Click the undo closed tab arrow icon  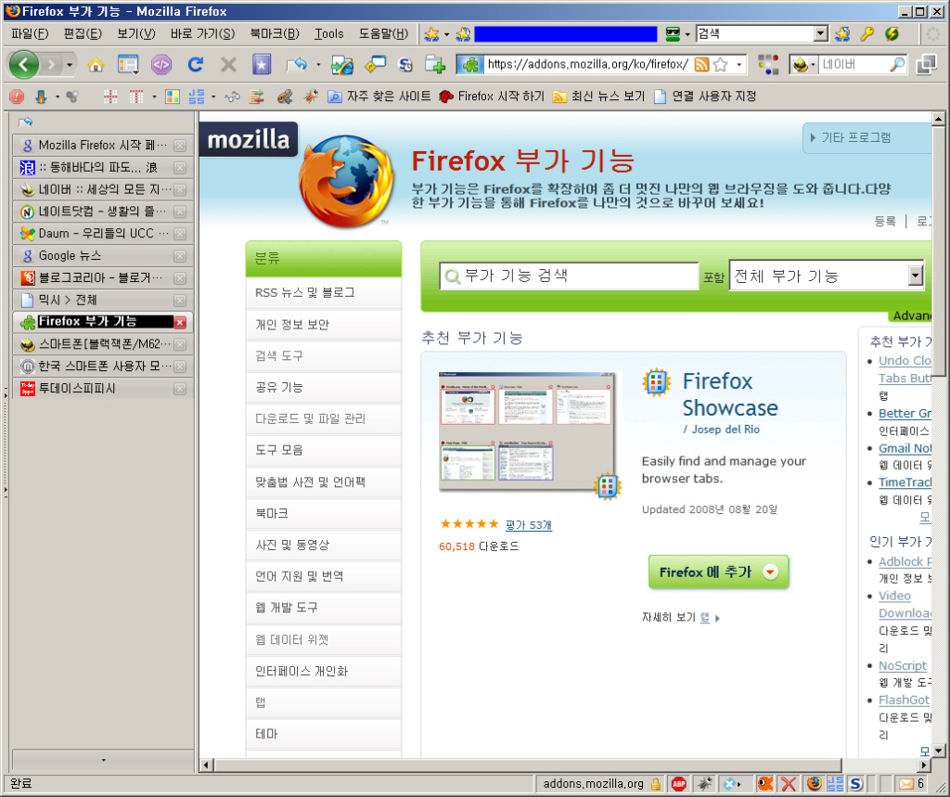click(298, 64)
